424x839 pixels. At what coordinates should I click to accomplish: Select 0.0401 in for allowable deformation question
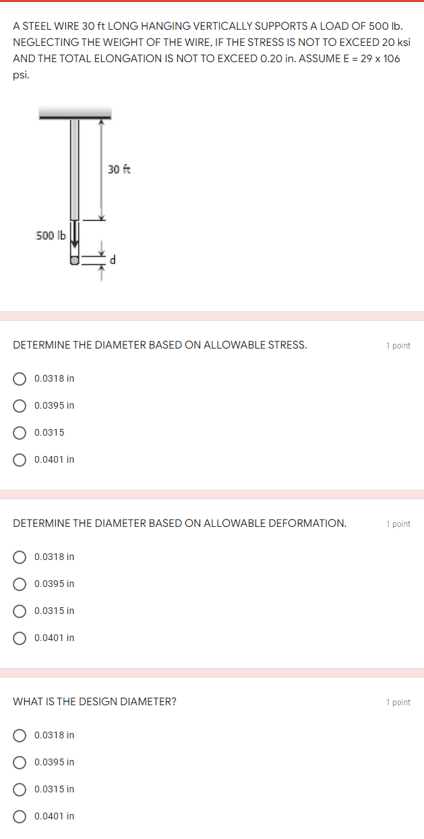pyautogui.click(x=20, y=638)
